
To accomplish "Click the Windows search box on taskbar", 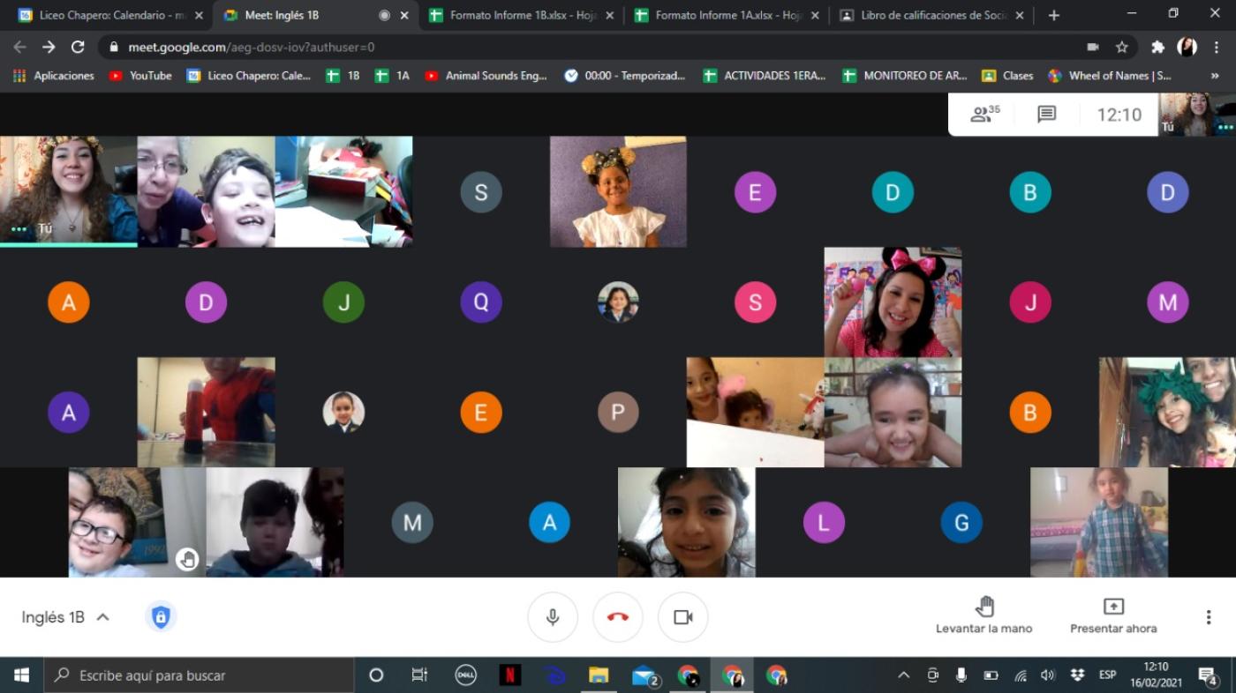I will tap(200, 675).
